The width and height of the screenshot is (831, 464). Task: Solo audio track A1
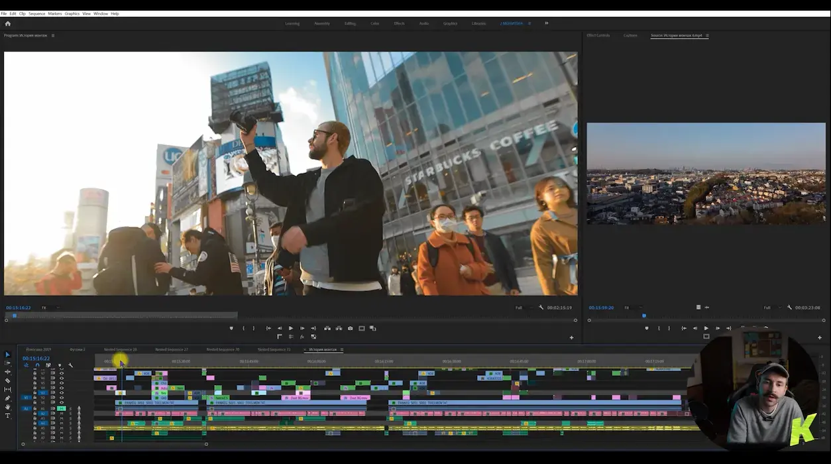pyautogui.click(x=70, y=408)
